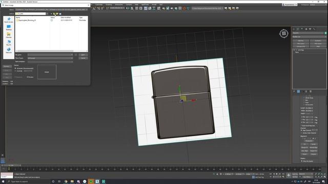328x184 pixels.
Task: Click Bitmap Fit alignment button
Action: (304, 148)
